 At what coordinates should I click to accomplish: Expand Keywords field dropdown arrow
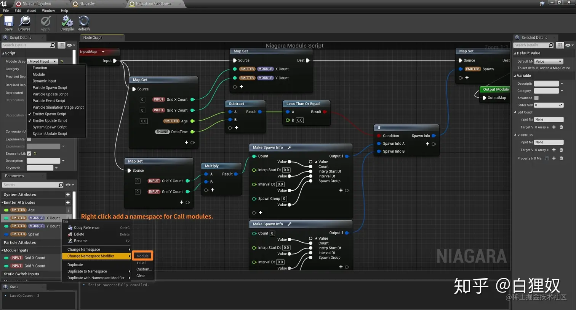[56, 168]
